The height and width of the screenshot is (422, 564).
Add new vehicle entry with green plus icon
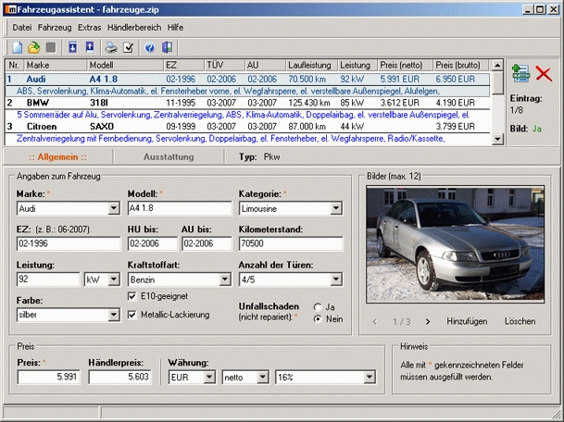(520, 75)
